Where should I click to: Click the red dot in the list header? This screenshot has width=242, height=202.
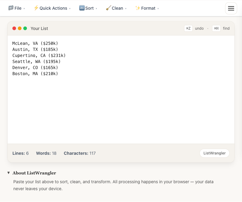(x=14, y=28)
